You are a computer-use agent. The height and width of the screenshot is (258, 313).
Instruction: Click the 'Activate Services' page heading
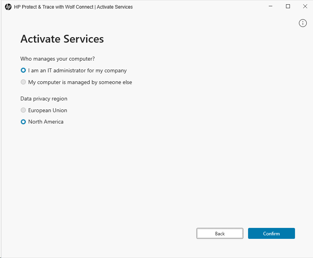62,39
